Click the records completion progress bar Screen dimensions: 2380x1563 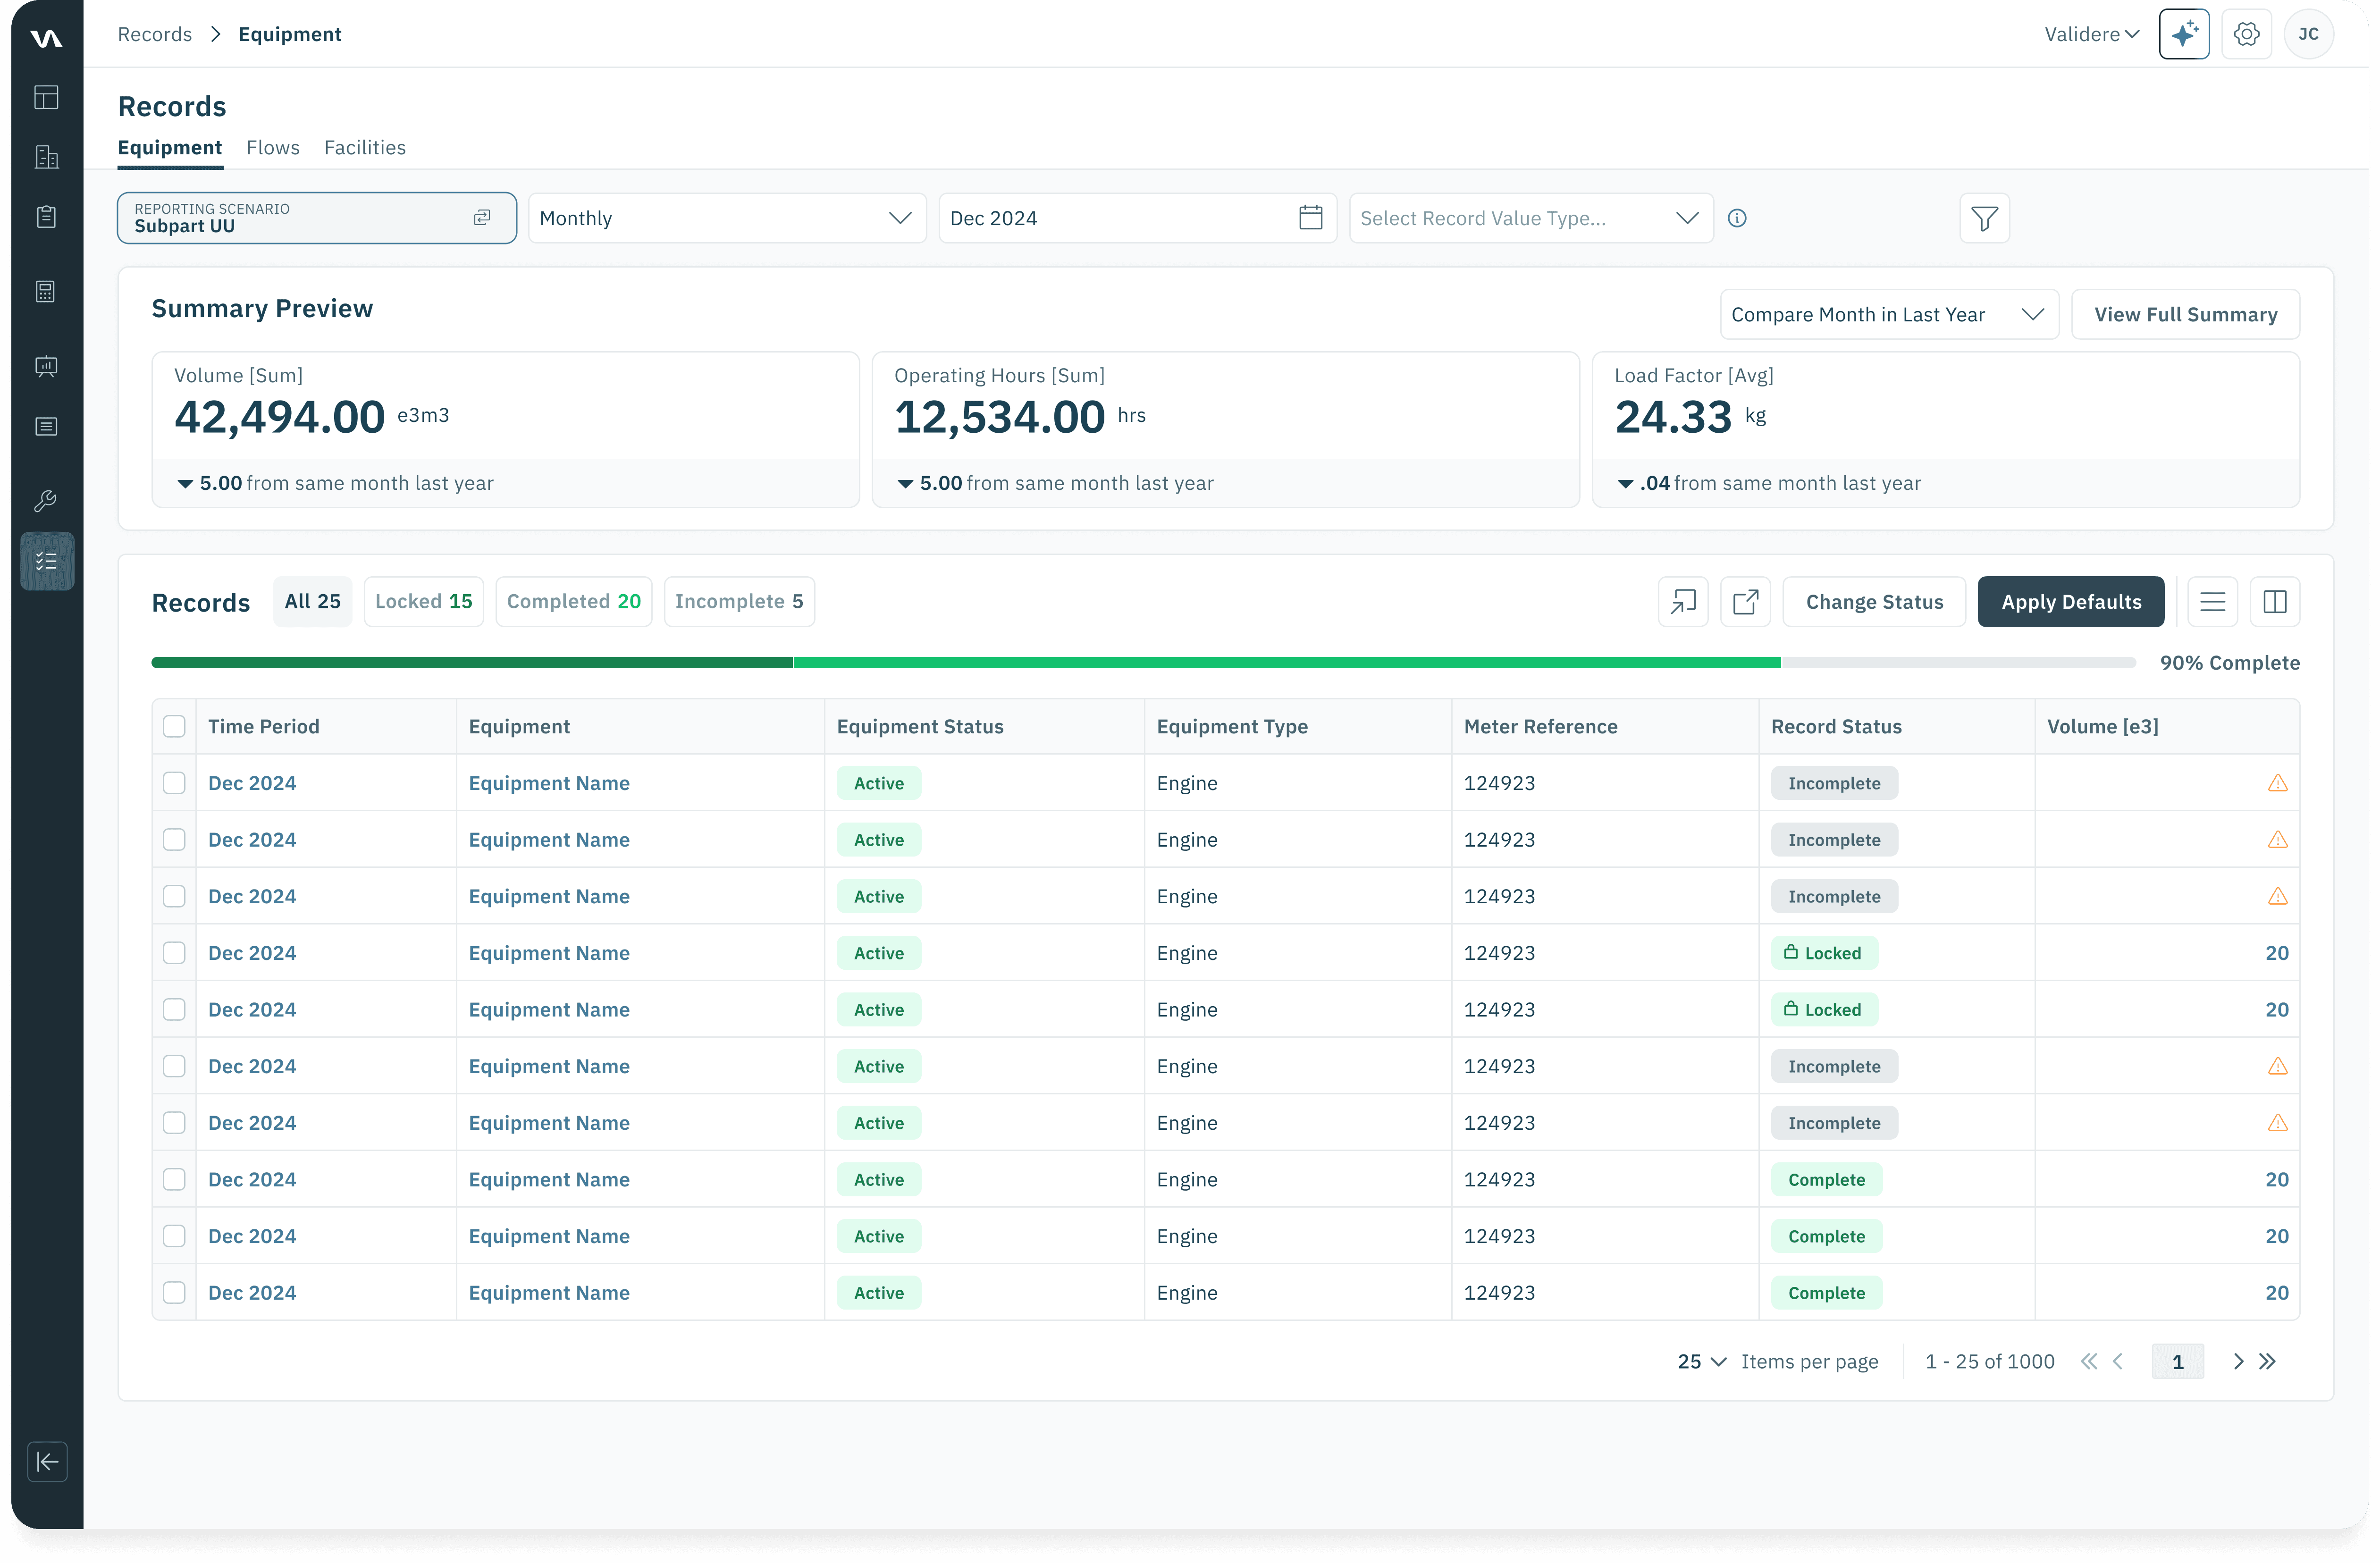tap(1142, 663)
